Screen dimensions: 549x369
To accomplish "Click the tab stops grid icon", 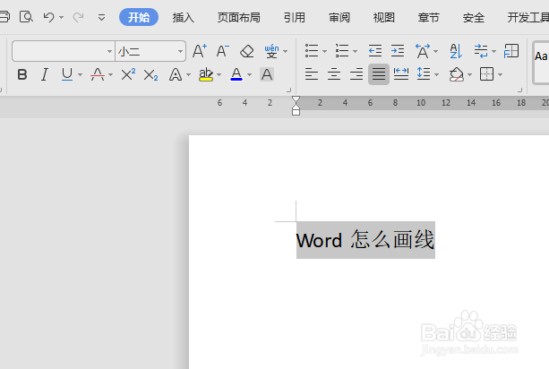I will pyautogui.click(x=511, y=51).
